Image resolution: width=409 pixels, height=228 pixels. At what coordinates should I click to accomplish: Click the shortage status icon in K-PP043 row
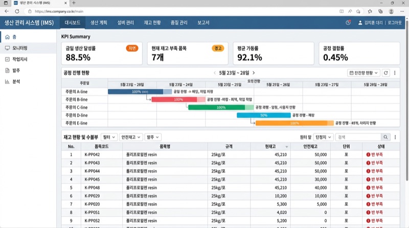368,163
